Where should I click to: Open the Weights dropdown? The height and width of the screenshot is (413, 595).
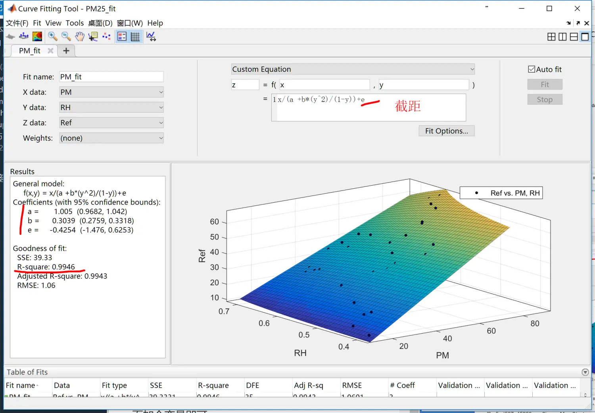click(111, 138)
